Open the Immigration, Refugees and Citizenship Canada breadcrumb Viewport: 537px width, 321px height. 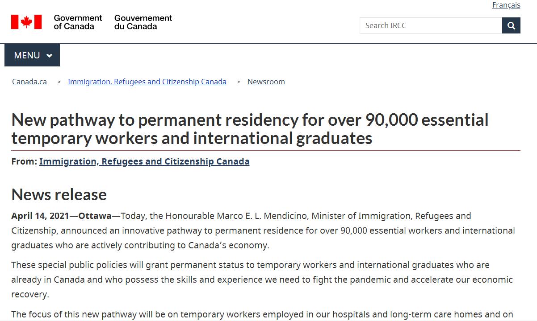pos(147,82)
